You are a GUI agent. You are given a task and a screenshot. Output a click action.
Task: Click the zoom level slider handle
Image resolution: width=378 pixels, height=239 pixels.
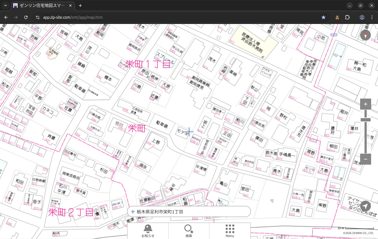[x=365, y=120]
